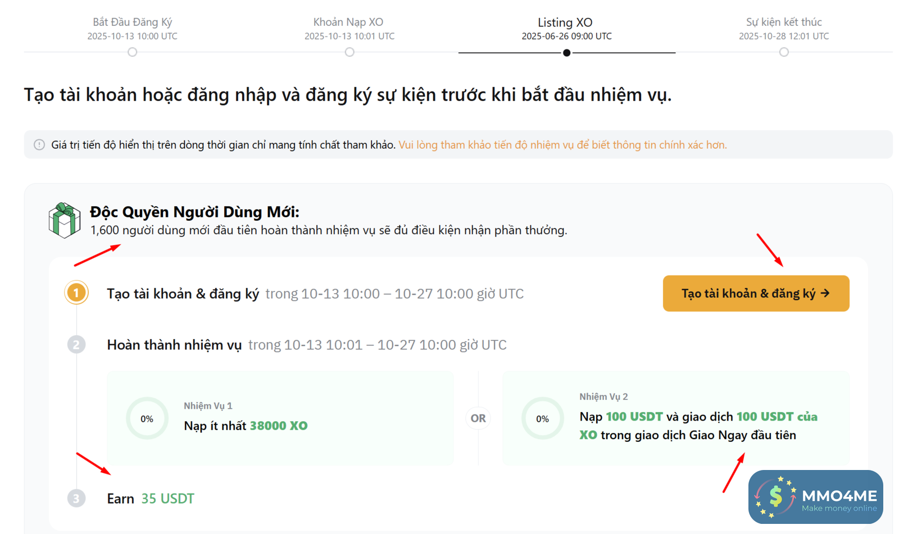The height and width of the screenshot is (534, 899).
Task: Click the orange step 1 number badge
Action: tap(76, 293)
